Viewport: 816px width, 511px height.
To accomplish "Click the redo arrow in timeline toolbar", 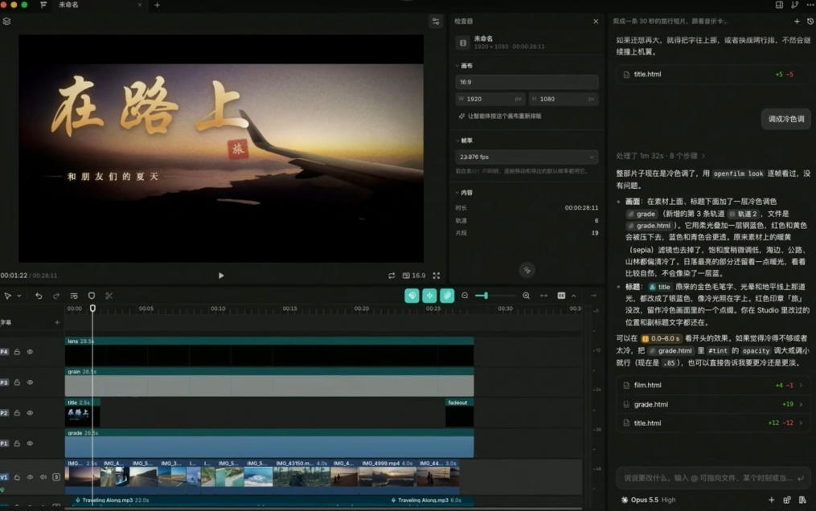I will (x=56, y=296).
